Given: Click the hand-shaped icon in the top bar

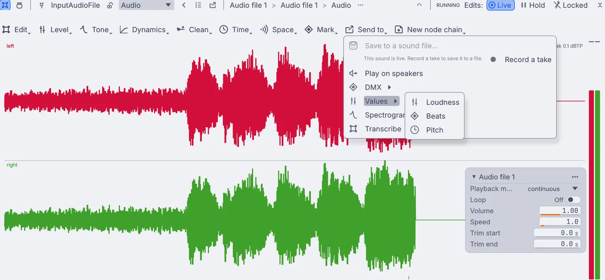Looking at the screenshot, I should [x=19, y=5].
